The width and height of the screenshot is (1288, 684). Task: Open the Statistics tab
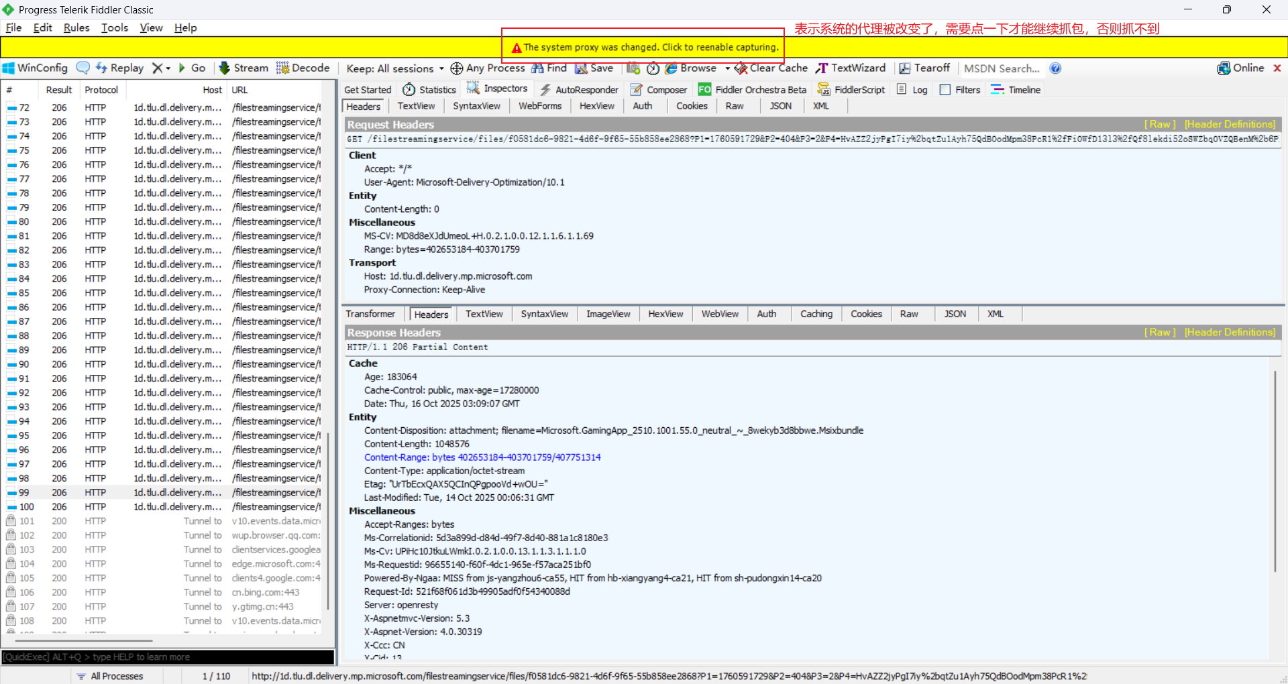429,90
